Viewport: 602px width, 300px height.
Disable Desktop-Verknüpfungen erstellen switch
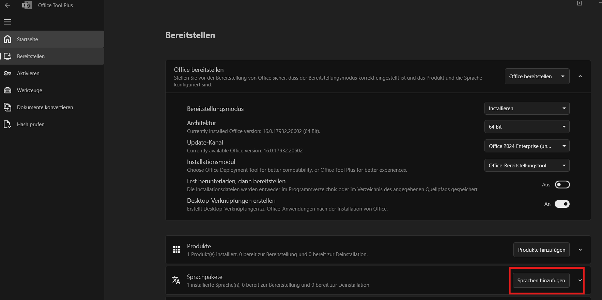562,204
